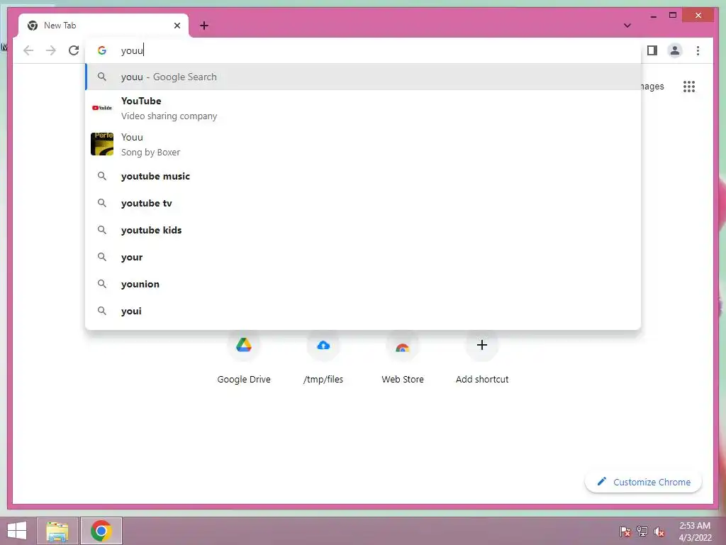Select the 'youtube music' suggestion
This screenshot has width=726, height=545.
point(363,176)
